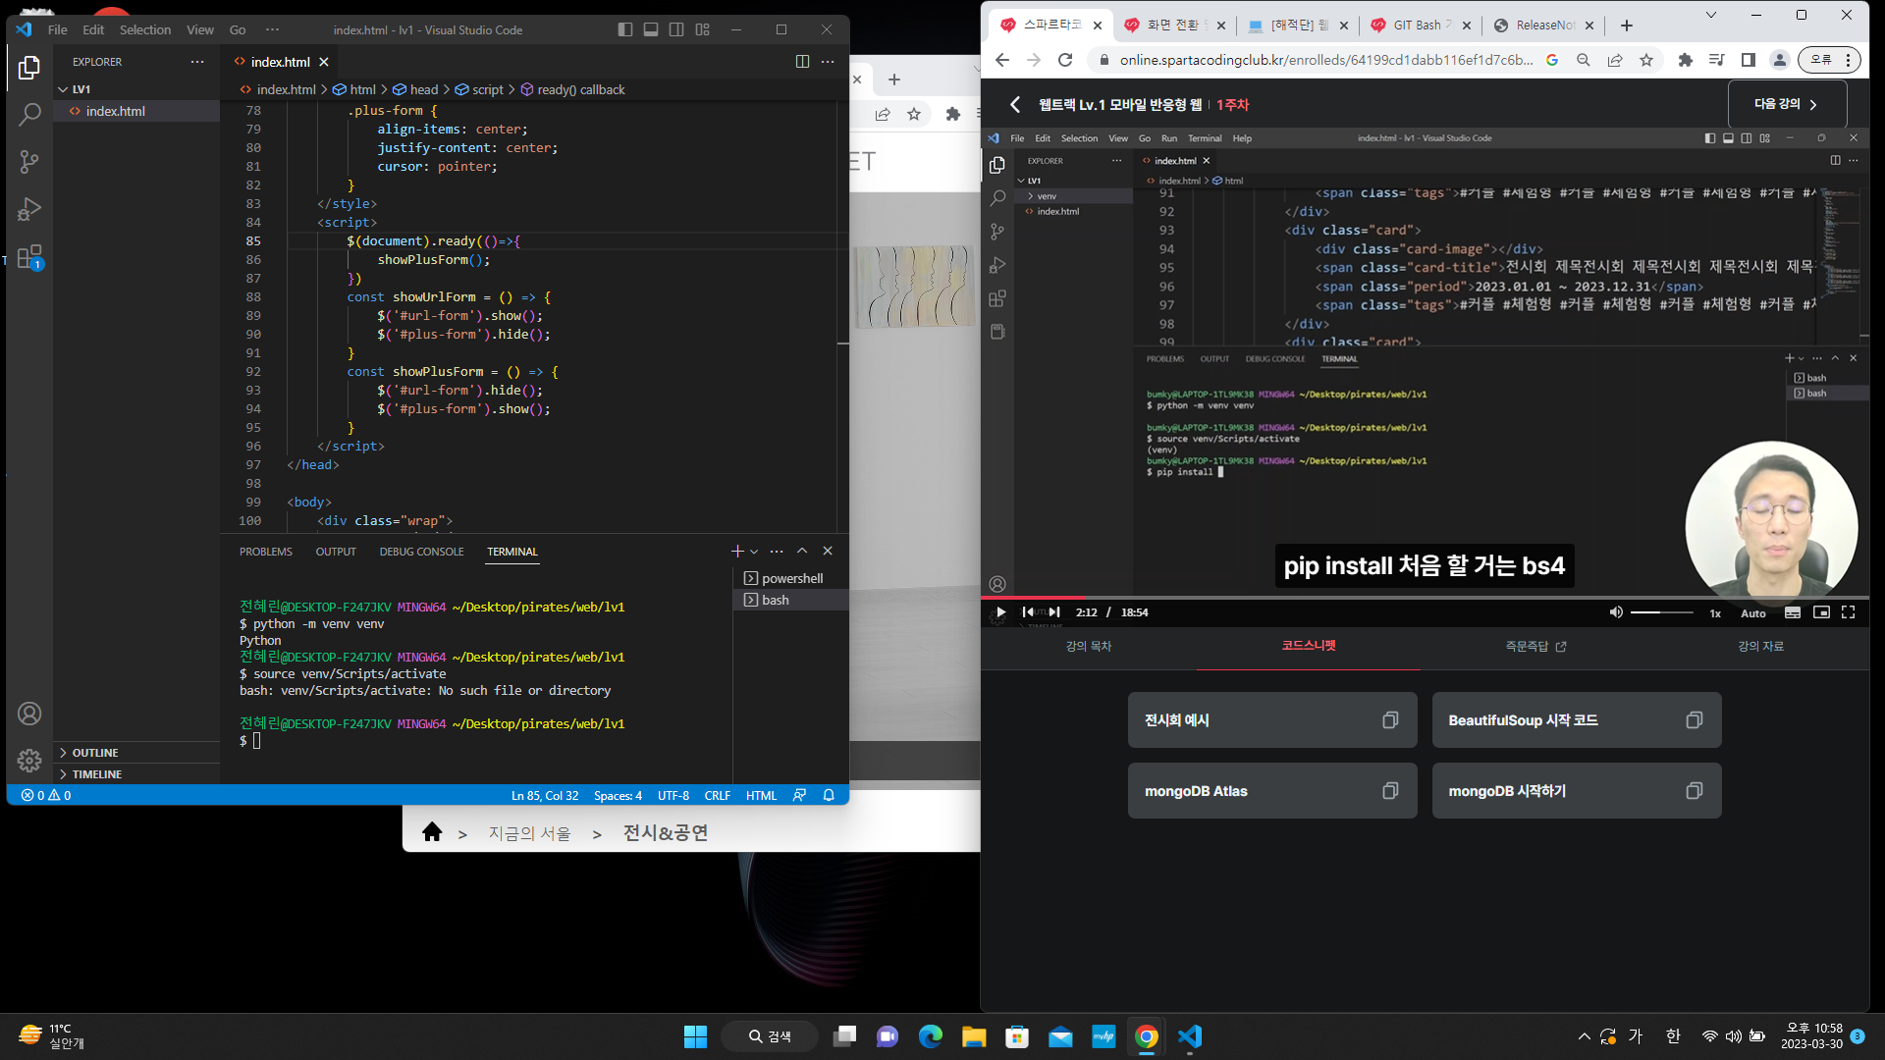
Task: Toggle secondary side bar in VS Code title bar
Action: click(676, 29)
